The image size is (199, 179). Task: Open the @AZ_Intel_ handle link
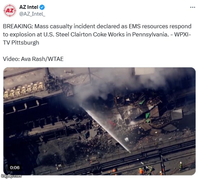(x=32, y=14)
